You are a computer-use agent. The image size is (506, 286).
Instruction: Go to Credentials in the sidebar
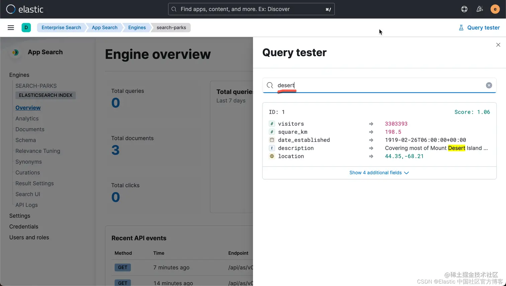pyautogui.click(x=24, y=226)
